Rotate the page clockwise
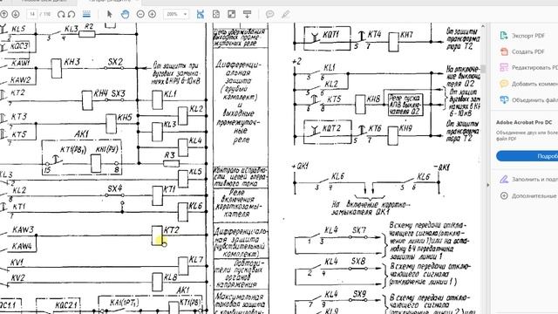The height and width of the screenshot is (314, 558). 61,14
